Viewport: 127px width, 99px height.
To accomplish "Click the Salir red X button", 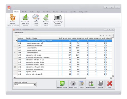I will click(x=109, y=85).
